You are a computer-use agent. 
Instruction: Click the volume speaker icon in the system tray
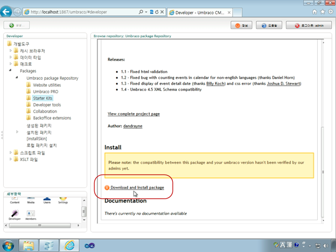[326, 246]
